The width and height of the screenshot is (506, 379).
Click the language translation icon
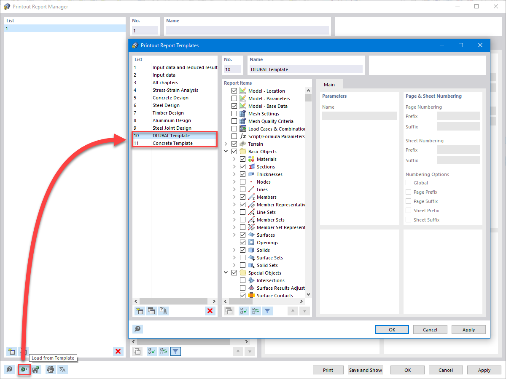point(62,370)
